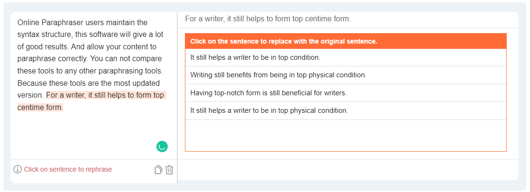The width and height of the screenshot is (530, 192).
Task: Delete the input text with the trash icon
Action: click(169, 170)
